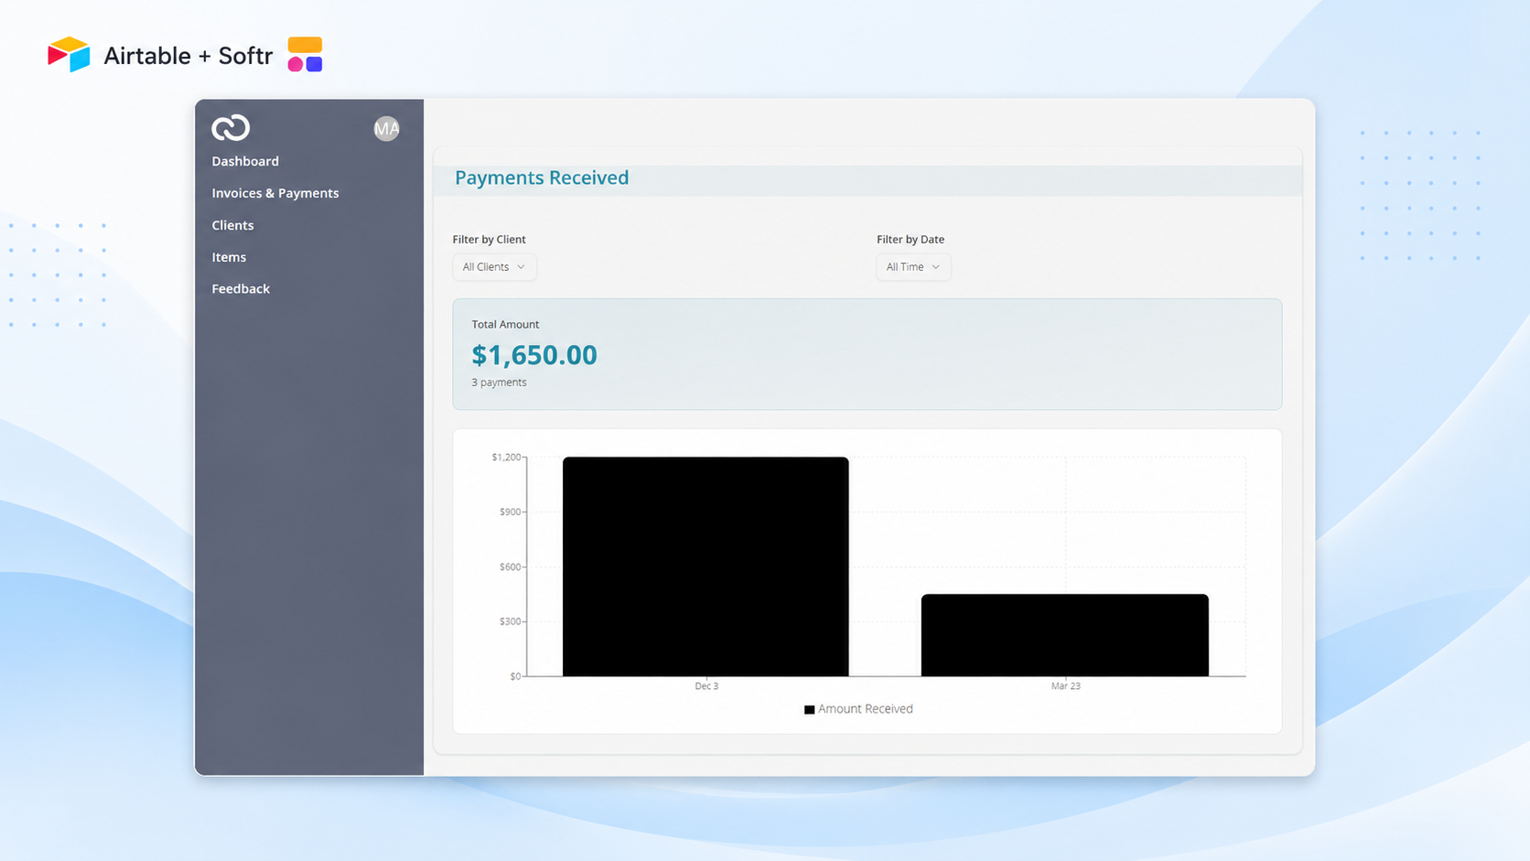Expand the All Clients filter dropdown
This screenshot has width=1530, height=861.
pos(494,267)
